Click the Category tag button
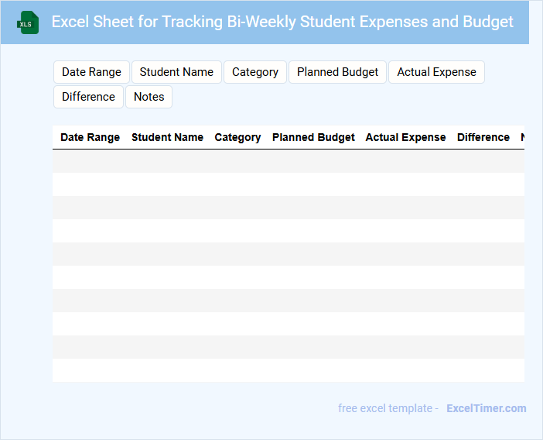Image resolution: width=543 pixels, height=440 pixels. click(254, 72)
